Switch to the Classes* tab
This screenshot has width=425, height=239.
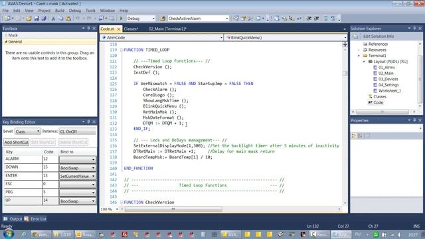131,29
